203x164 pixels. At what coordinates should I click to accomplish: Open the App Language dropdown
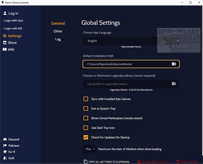pyautogui.click(x=131, y=41)
